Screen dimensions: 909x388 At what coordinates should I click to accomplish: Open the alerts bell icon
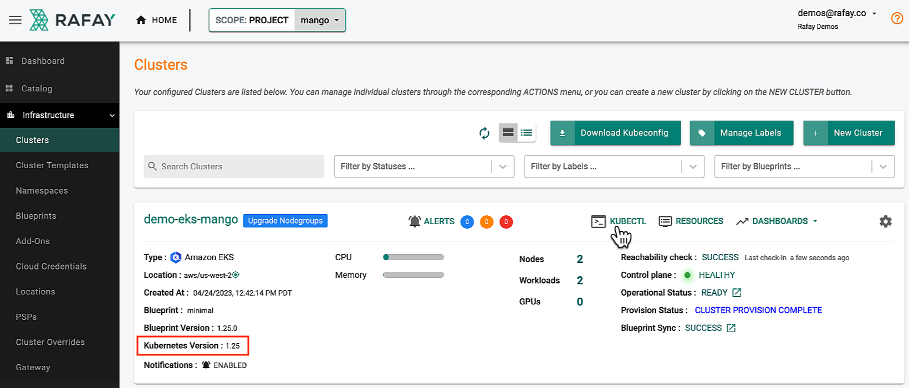pos(415,221)
